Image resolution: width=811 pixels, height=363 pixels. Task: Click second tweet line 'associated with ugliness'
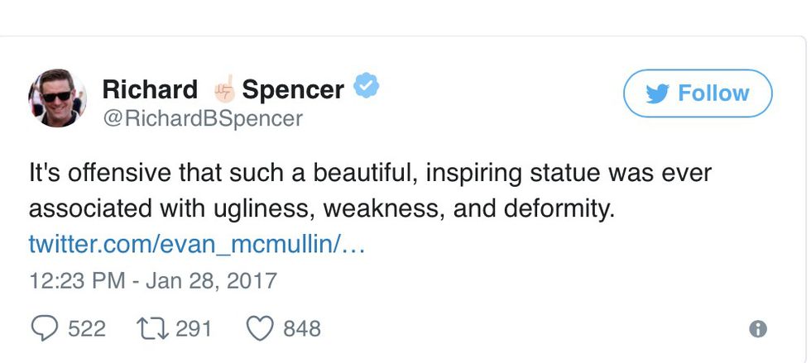pyautogui.click(x=322, y=208)
